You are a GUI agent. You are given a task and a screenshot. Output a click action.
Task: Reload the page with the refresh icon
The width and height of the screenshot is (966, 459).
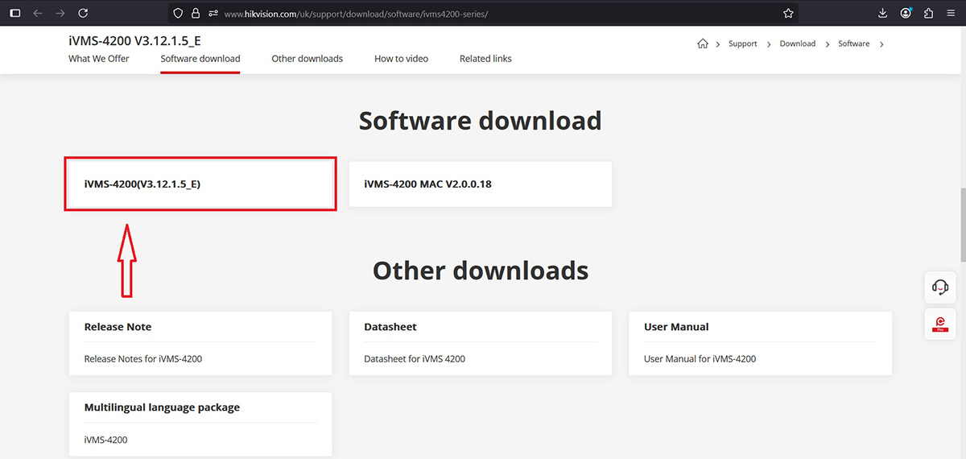83,13
